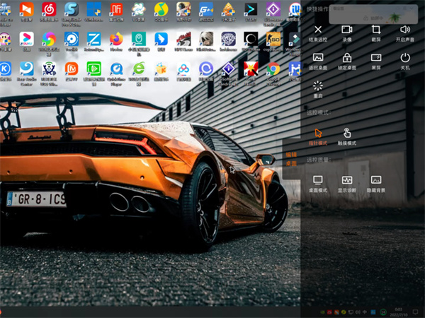
Task: Open the Google Chrome desktop shortcut
Action: point(273,69)
